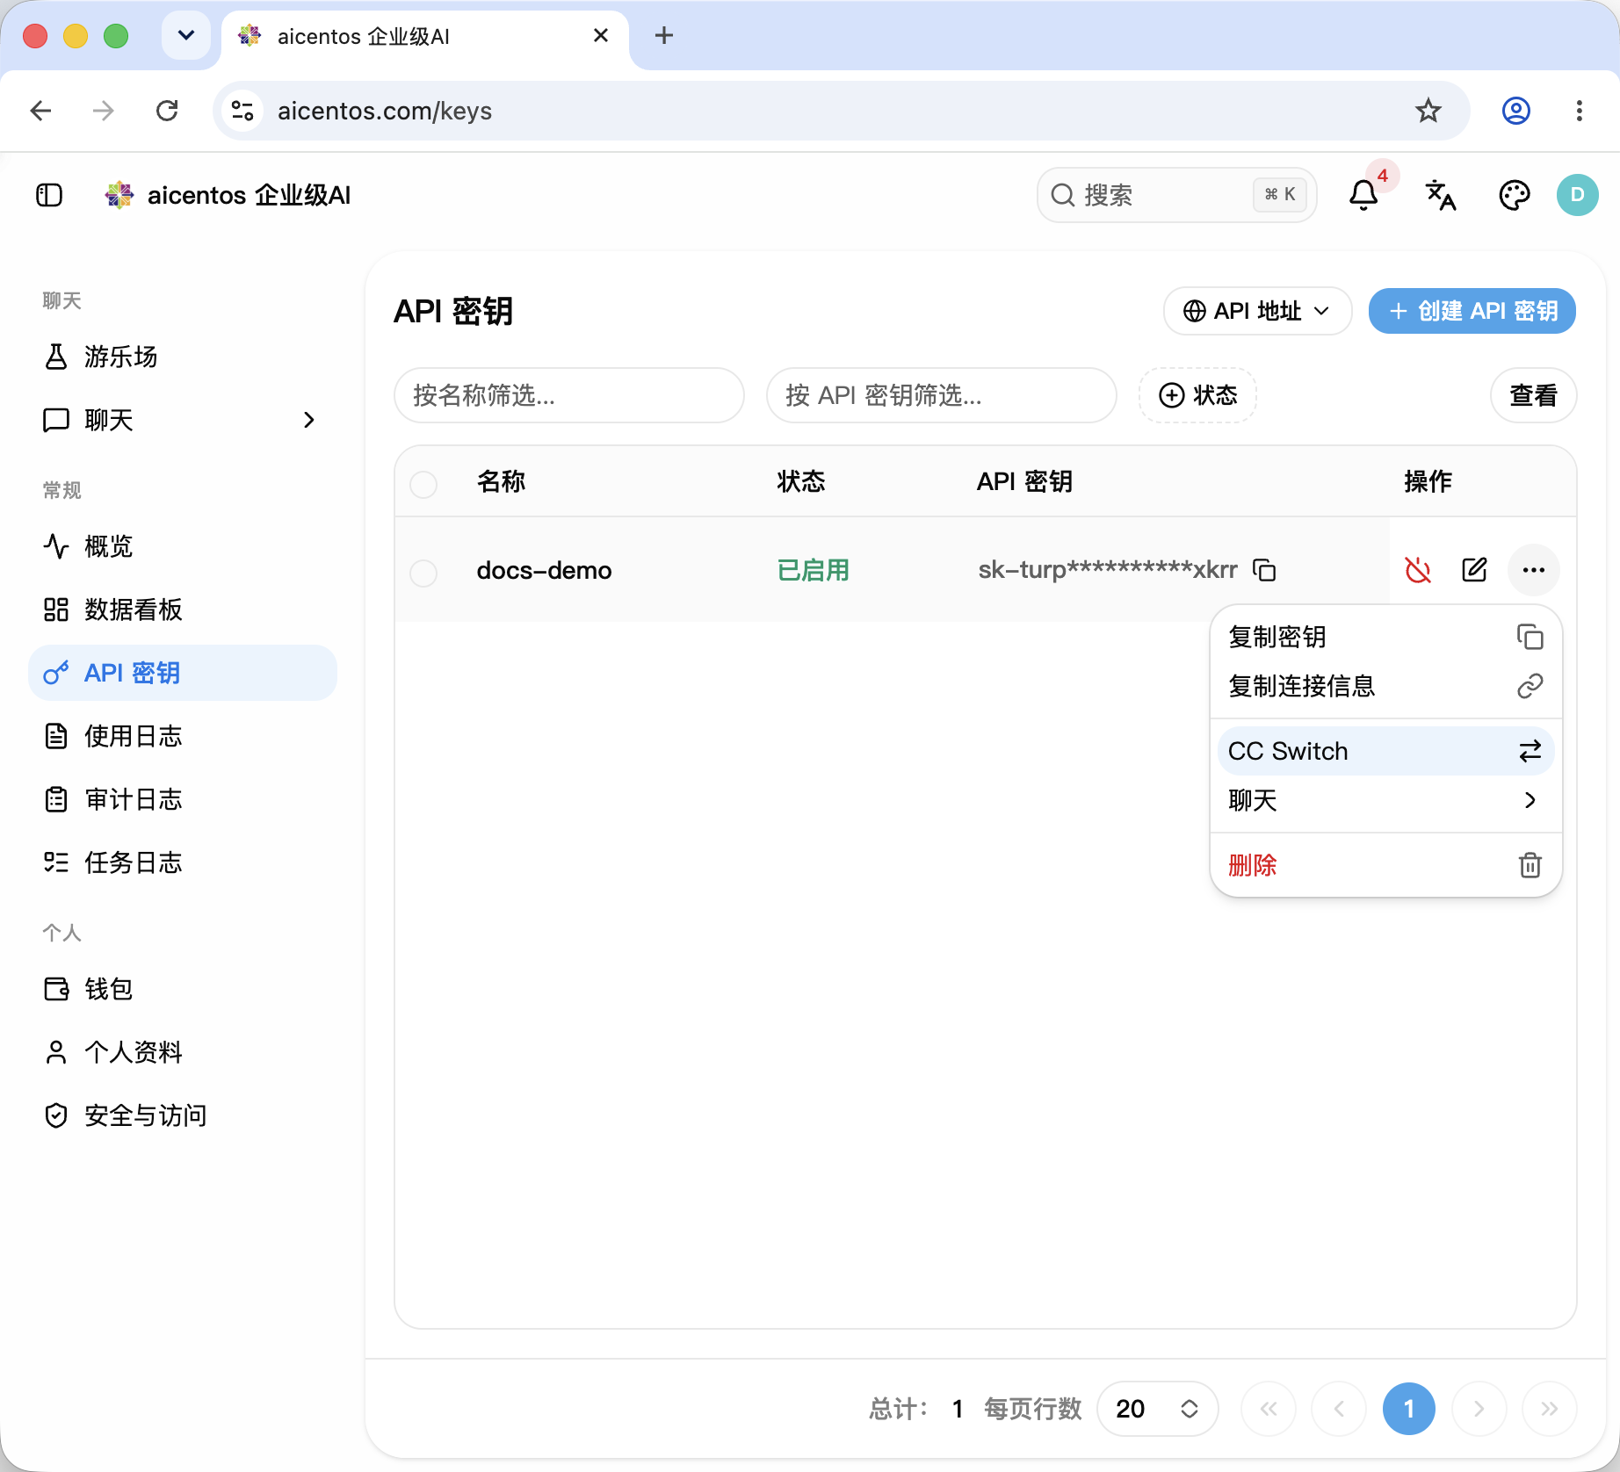Viewport: 1620px width, 1472px height.
Task: Choose 复制连接信息 from the menu
Action: pyautogui.click(x=1385, y=686)
